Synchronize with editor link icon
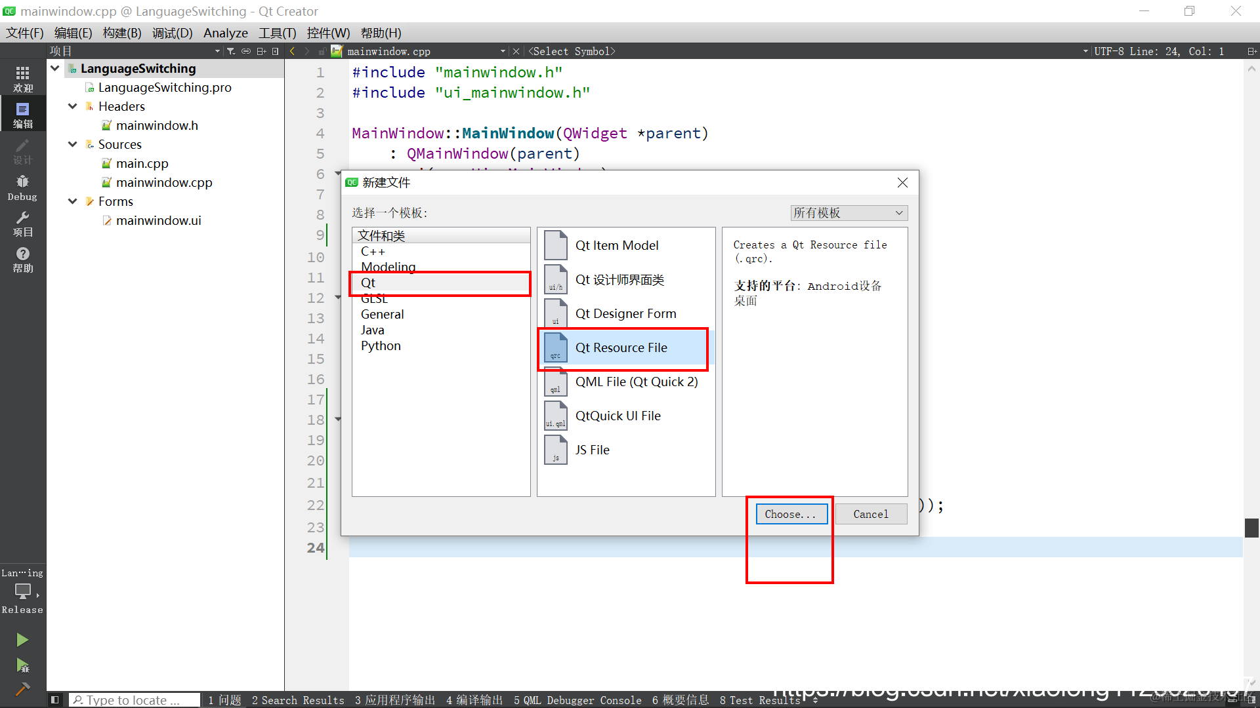 click(246, 51)
